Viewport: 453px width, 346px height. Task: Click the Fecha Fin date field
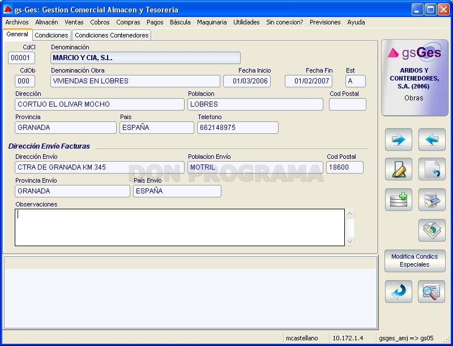[308, 81]
